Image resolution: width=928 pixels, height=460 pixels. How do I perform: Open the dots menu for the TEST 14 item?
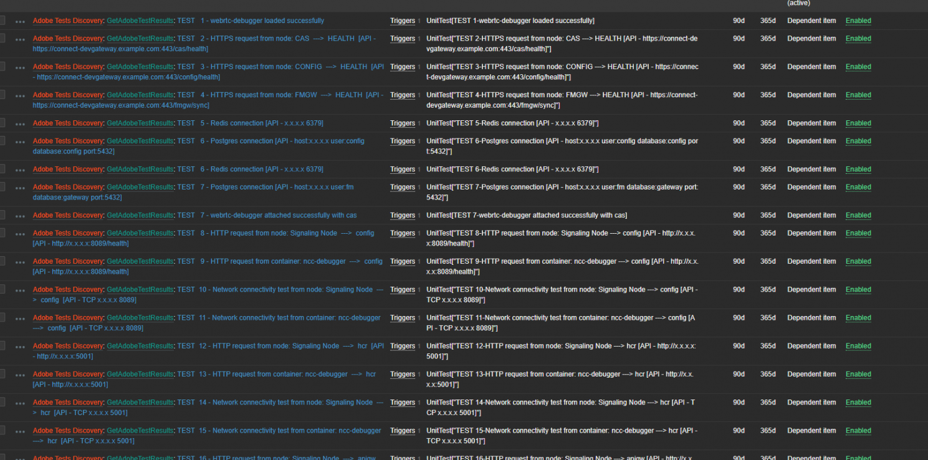[20, 403]
